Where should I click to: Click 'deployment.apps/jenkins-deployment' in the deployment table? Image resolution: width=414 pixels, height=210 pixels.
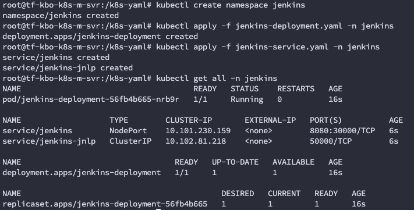pyautogui.click(x=82, y=173)
